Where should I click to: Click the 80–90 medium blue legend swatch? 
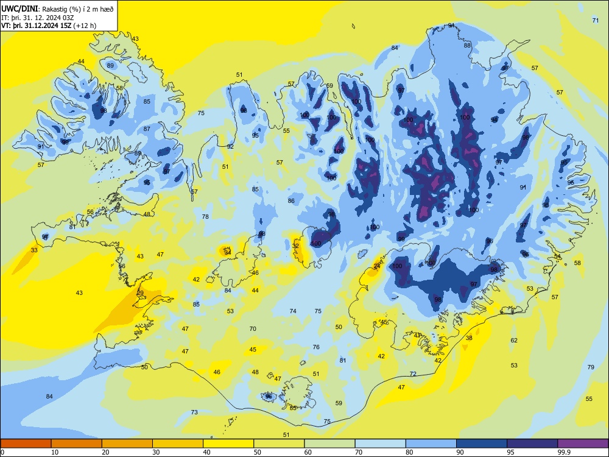[x=431, y=444]
